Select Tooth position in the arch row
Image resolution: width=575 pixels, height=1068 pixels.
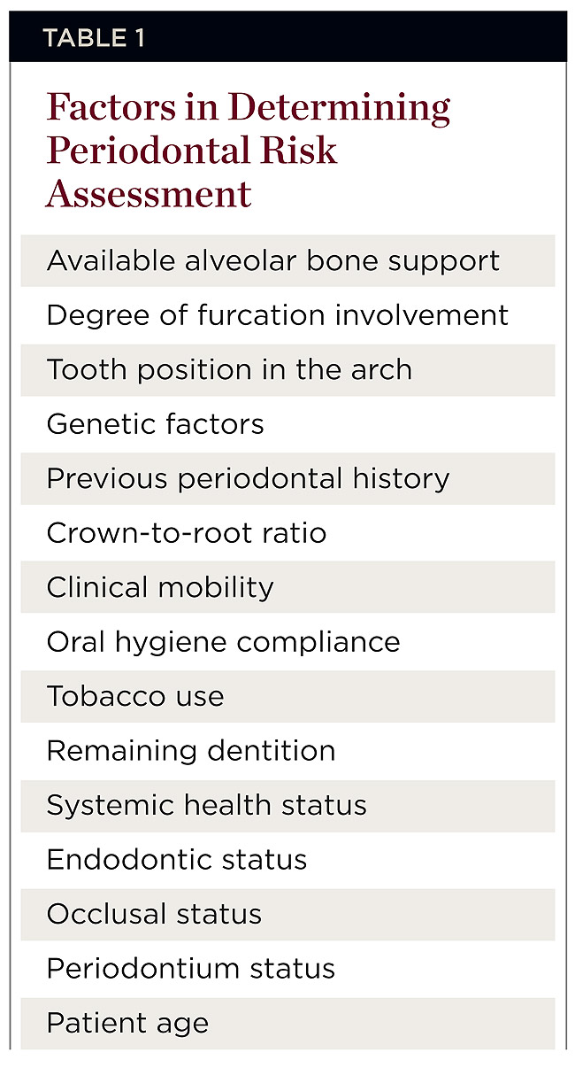[x=229, y=369]
